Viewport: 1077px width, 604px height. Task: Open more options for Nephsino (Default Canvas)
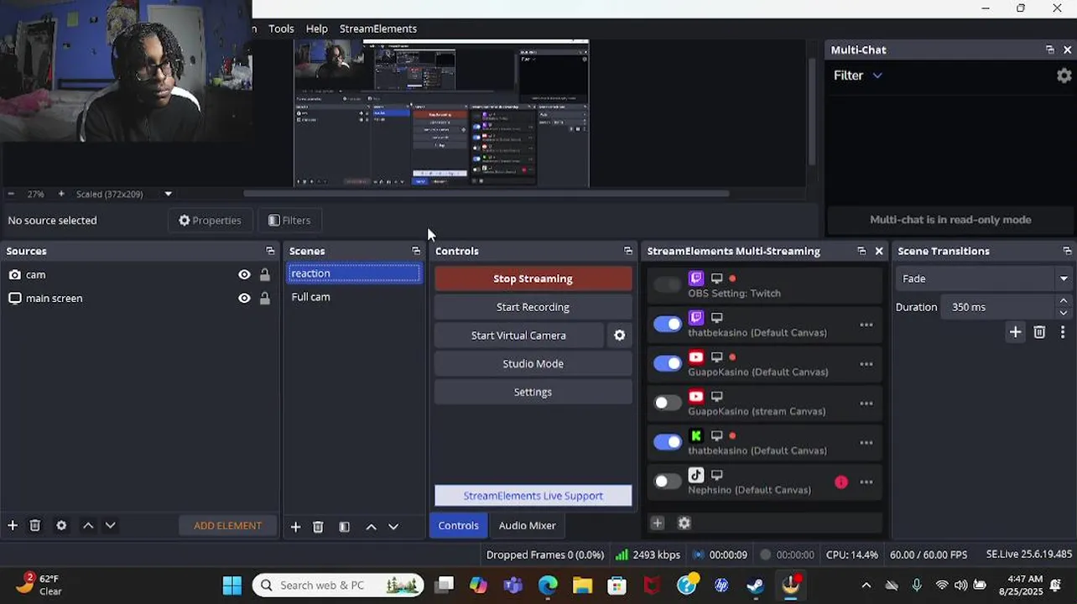pyautogui.click(x=866, y=482)
